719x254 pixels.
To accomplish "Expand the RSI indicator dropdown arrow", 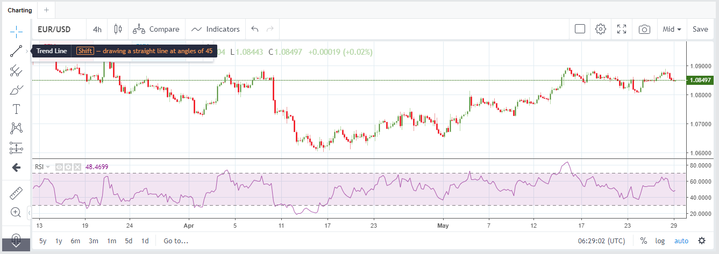I will (x=48, y=167).
